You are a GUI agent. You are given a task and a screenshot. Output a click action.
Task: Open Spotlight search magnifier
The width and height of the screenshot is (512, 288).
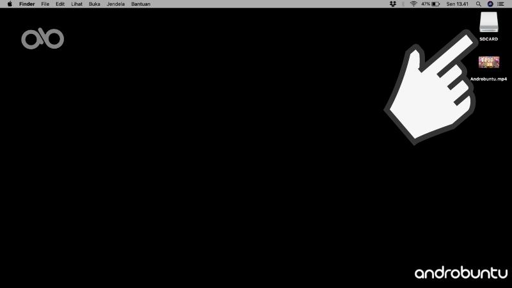(478, 4)
